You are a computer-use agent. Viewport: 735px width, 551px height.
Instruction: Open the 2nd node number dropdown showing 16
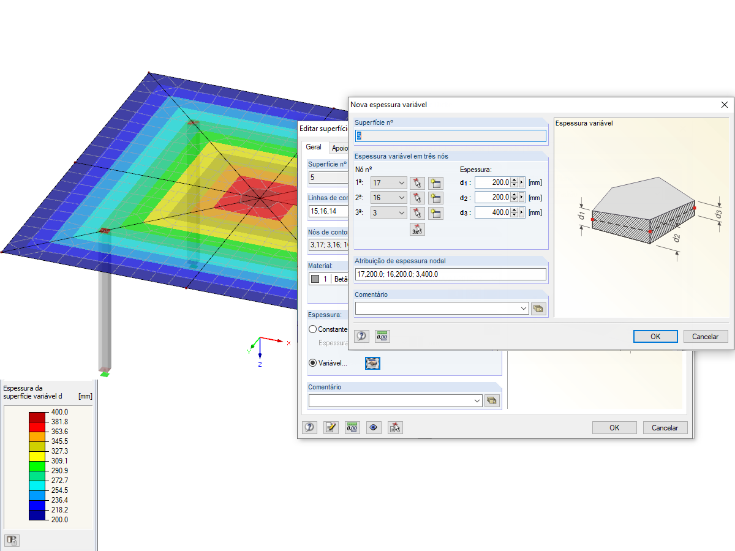388,198
